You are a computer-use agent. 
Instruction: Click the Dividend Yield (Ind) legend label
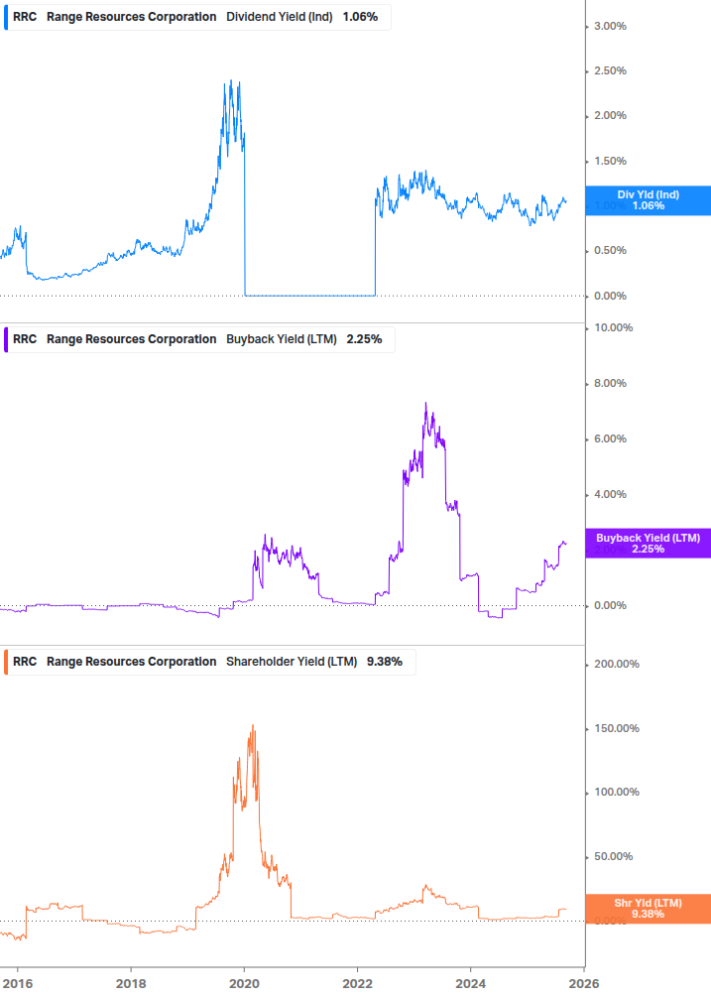279,17
